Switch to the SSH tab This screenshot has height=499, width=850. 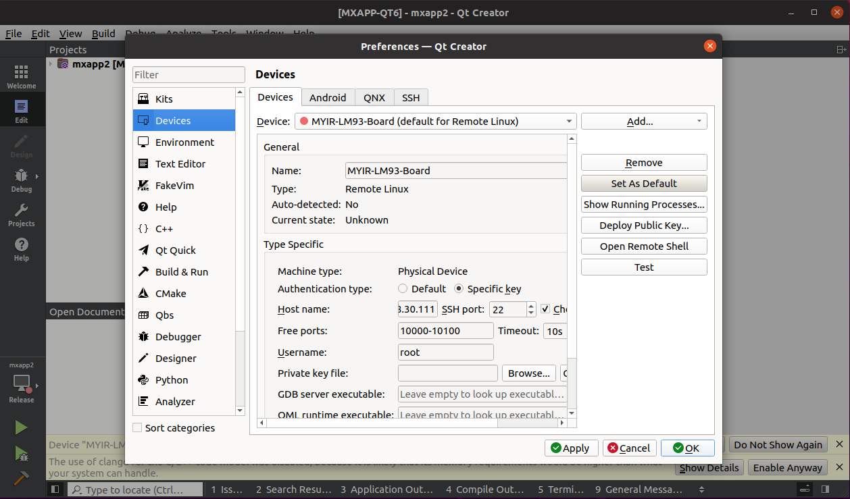pyautogui.click(x=410, y=97)
